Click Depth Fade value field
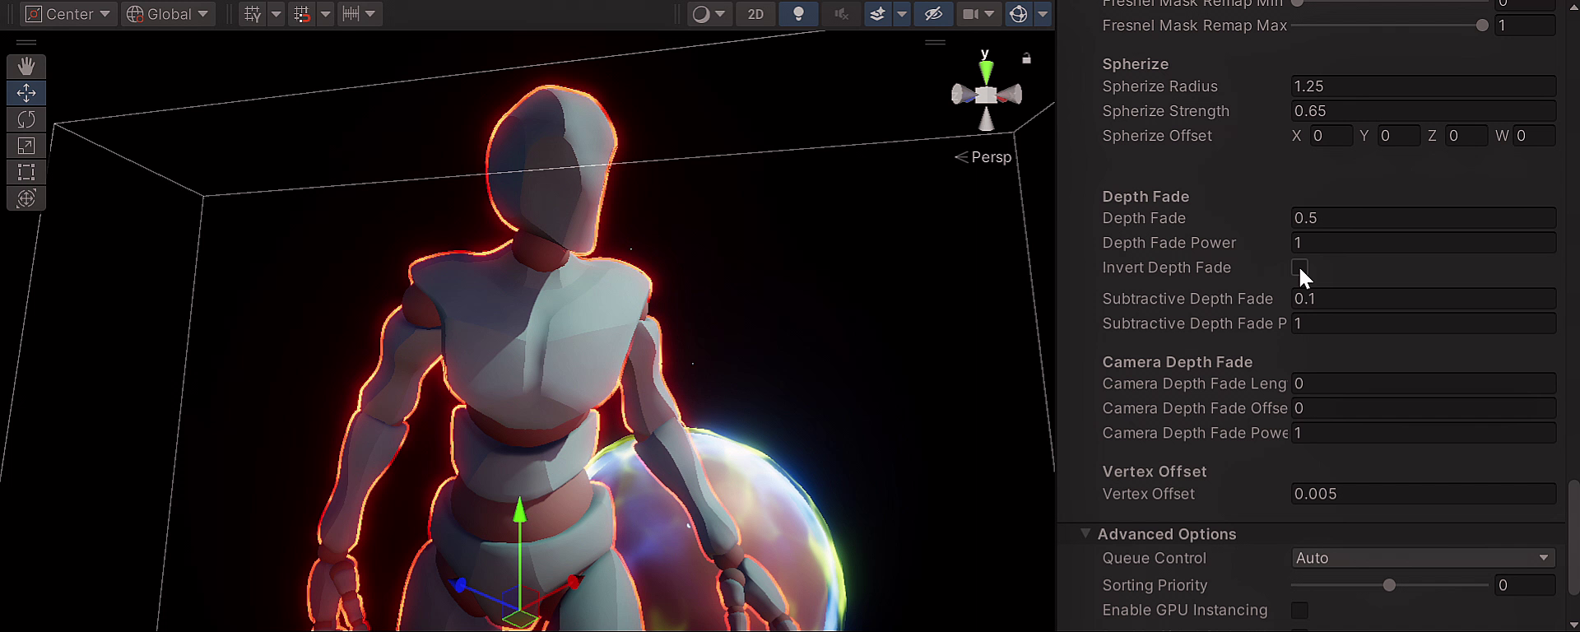 [1423, 218]
